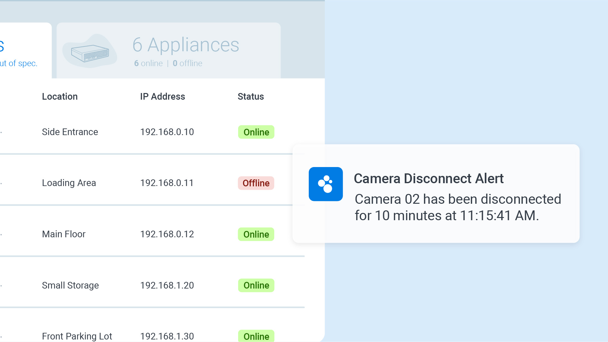This screenshot has width=608, height=342.
Task: Click the Online badge for Small Storage
Action: click(256, 285)
